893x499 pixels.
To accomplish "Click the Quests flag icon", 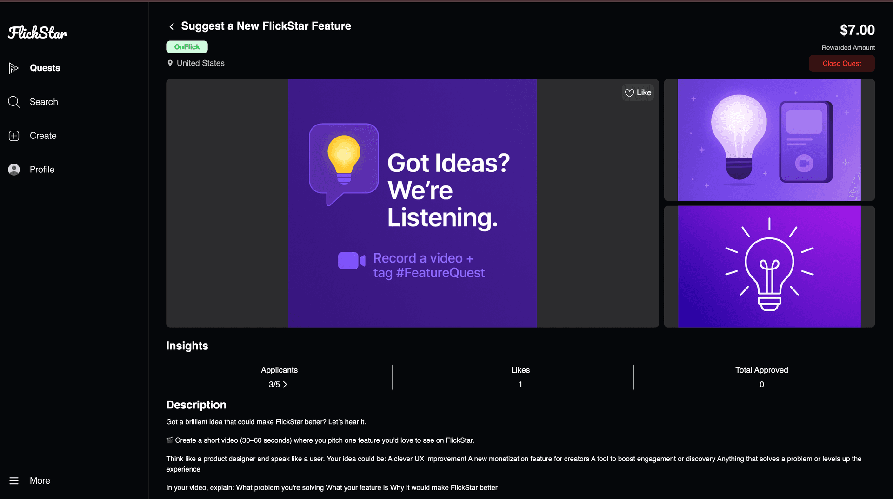I will tap(13, 68).
